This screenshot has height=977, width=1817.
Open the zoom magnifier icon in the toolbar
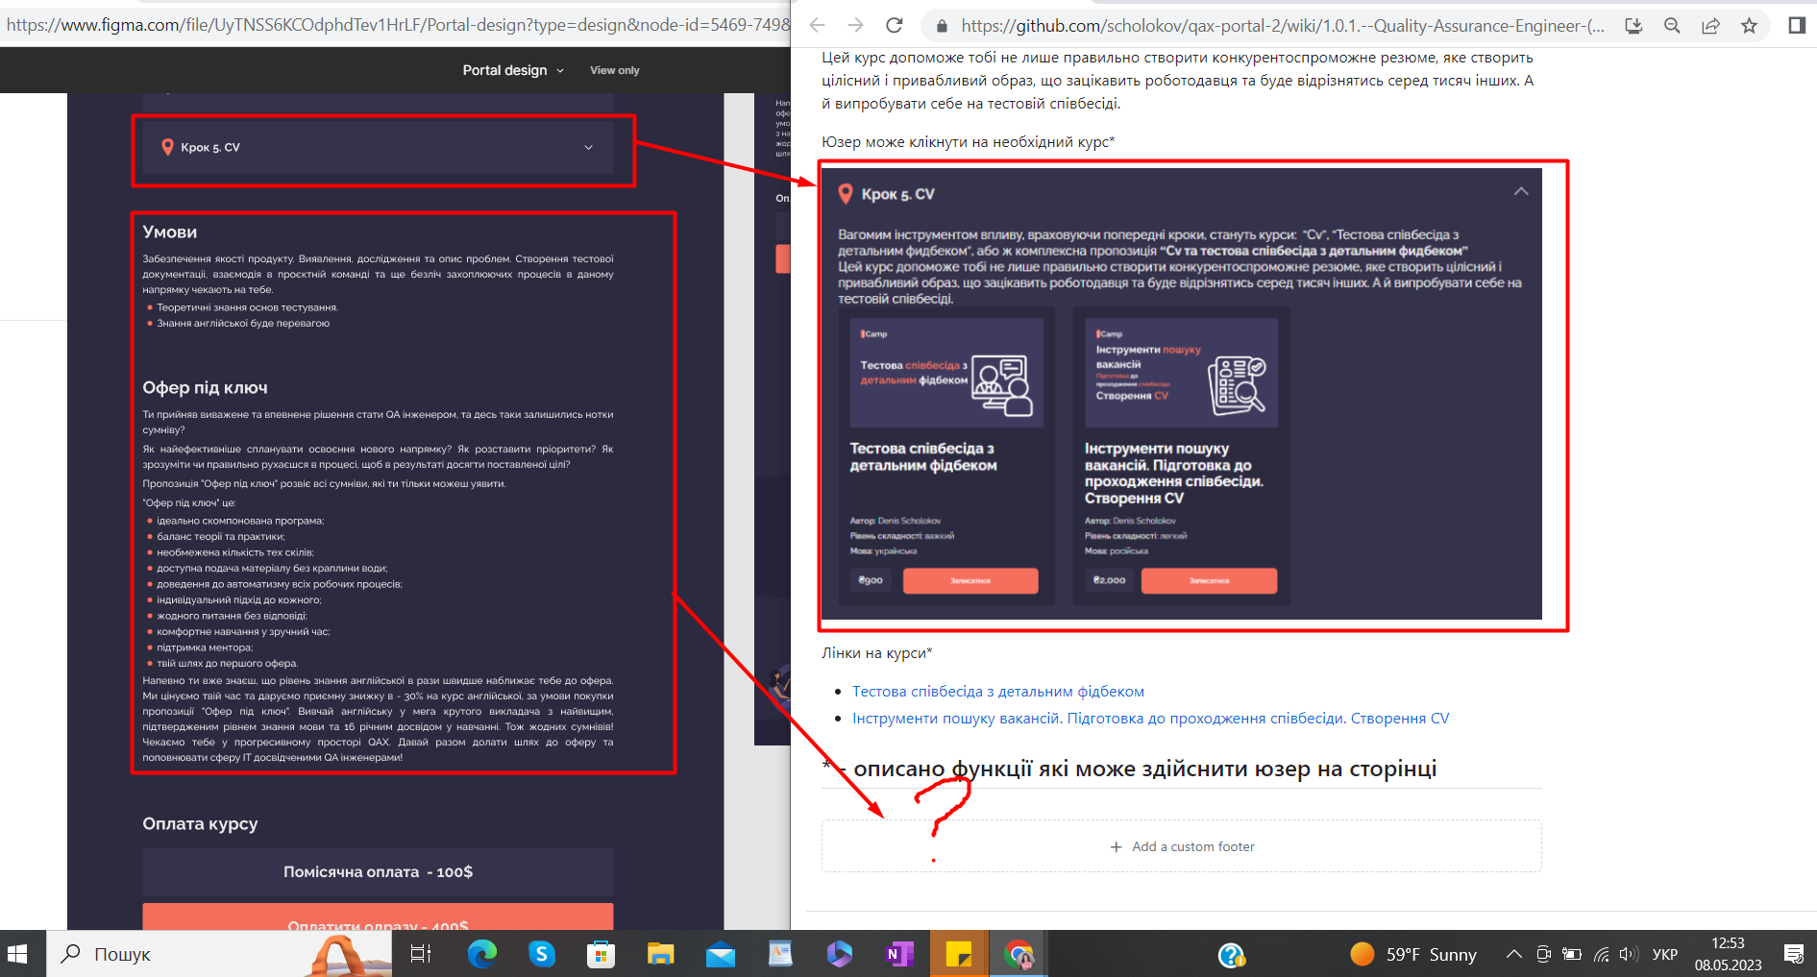[1671, 26]
